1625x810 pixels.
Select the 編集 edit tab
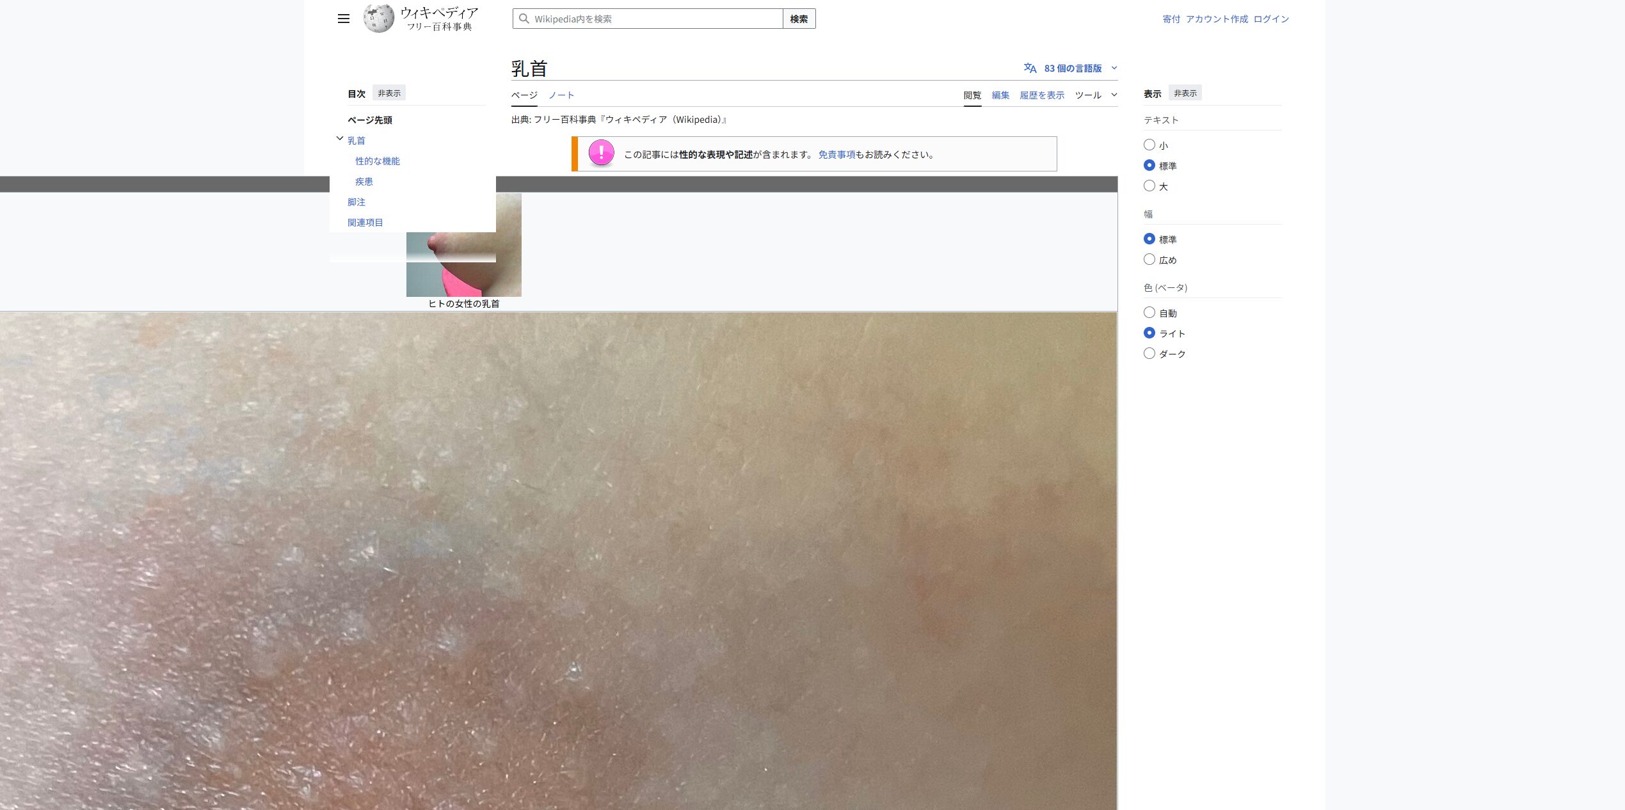(1000, 95)
